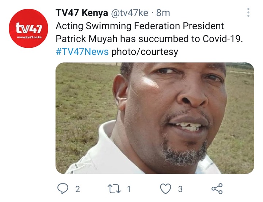Click the grassy background area of photo
This screenshot has width=263, height=202.
pos(84,101)
